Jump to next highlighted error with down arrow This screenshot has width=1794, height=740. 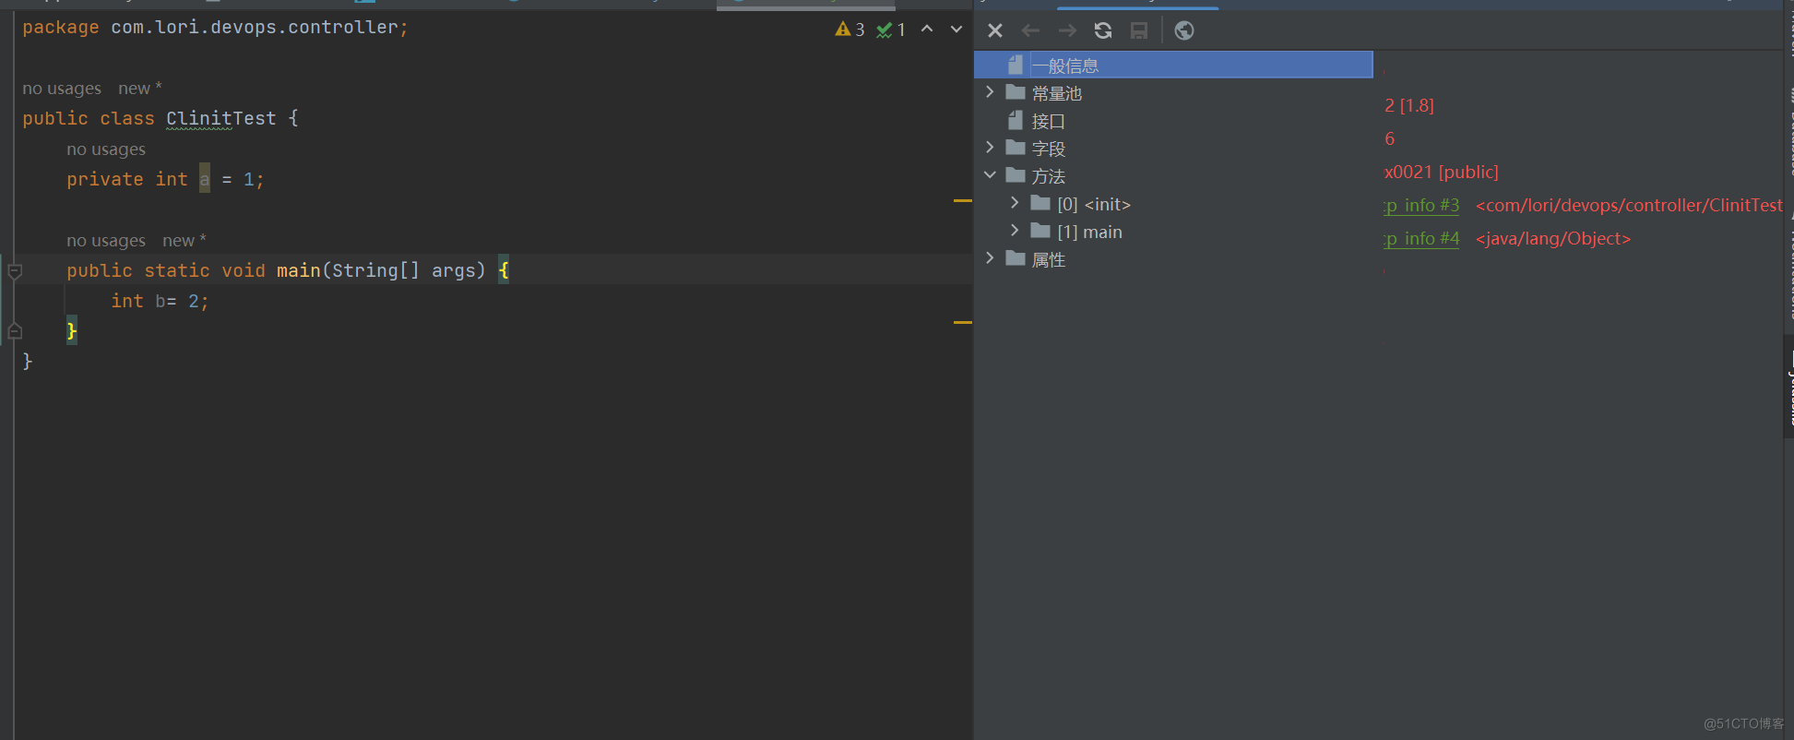point(956,30)
